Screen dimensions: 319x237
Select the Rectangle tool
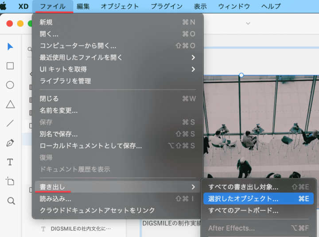(10, 66)
